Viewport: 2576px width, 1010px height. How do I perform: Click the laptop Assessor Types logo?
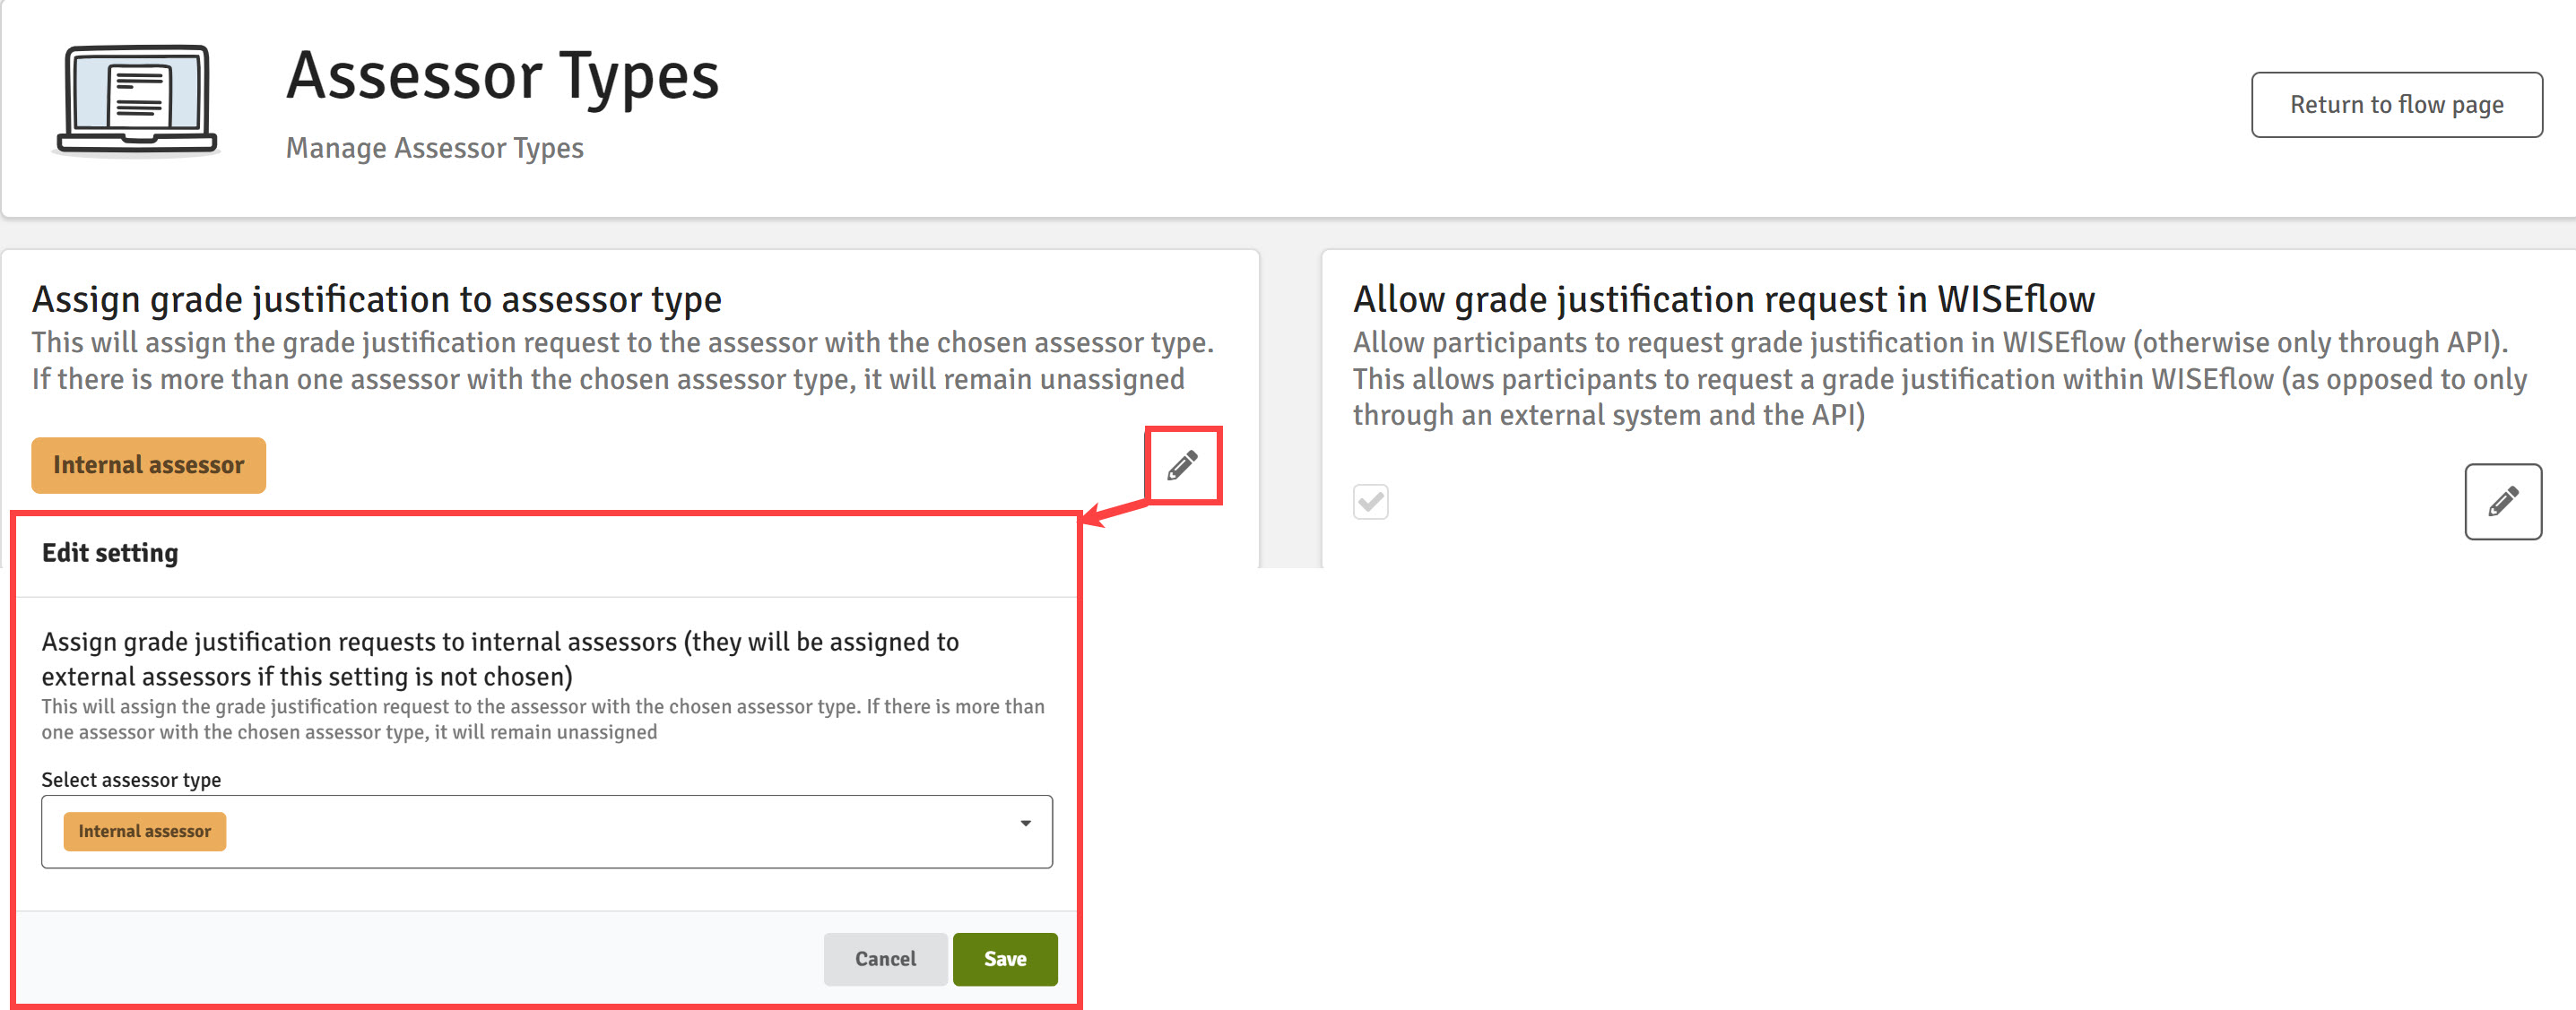[137, 100]
